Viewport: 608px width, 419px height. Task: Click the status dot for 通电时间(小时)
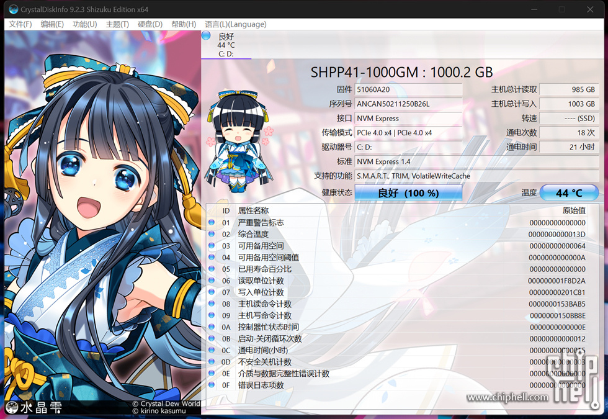[212, 350]
